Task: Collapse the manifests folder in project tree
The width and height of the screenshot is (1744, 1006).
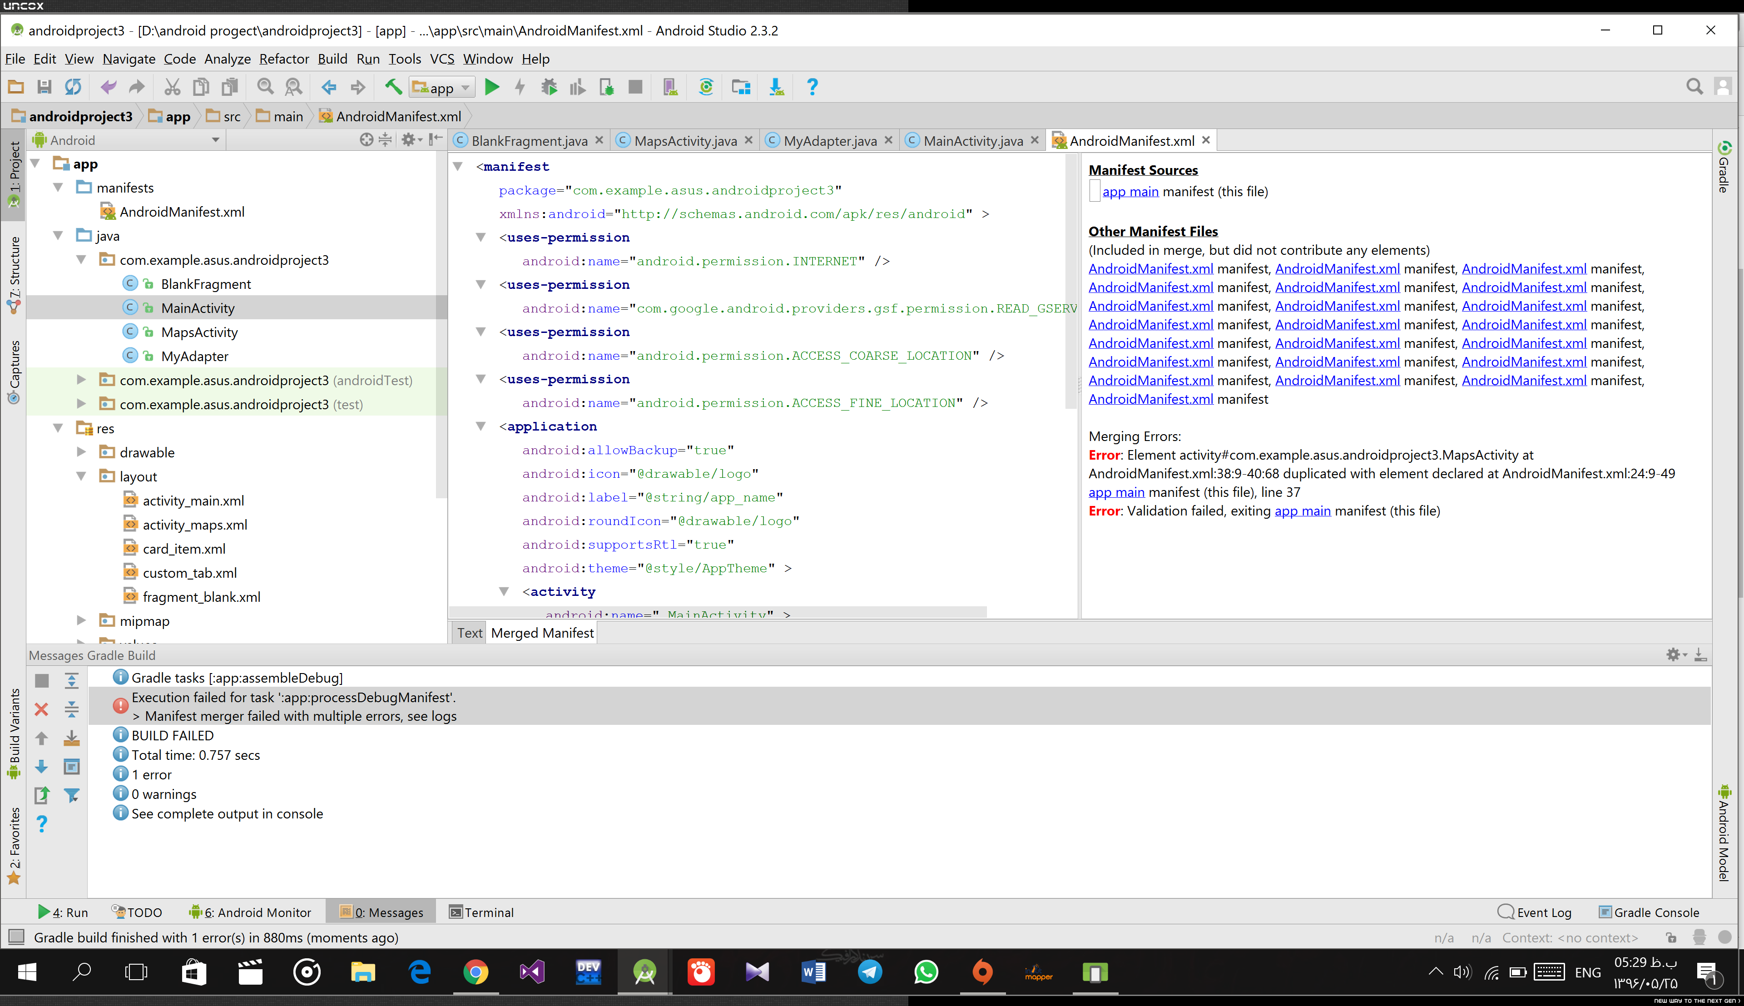Action: [x=58, y=188]
